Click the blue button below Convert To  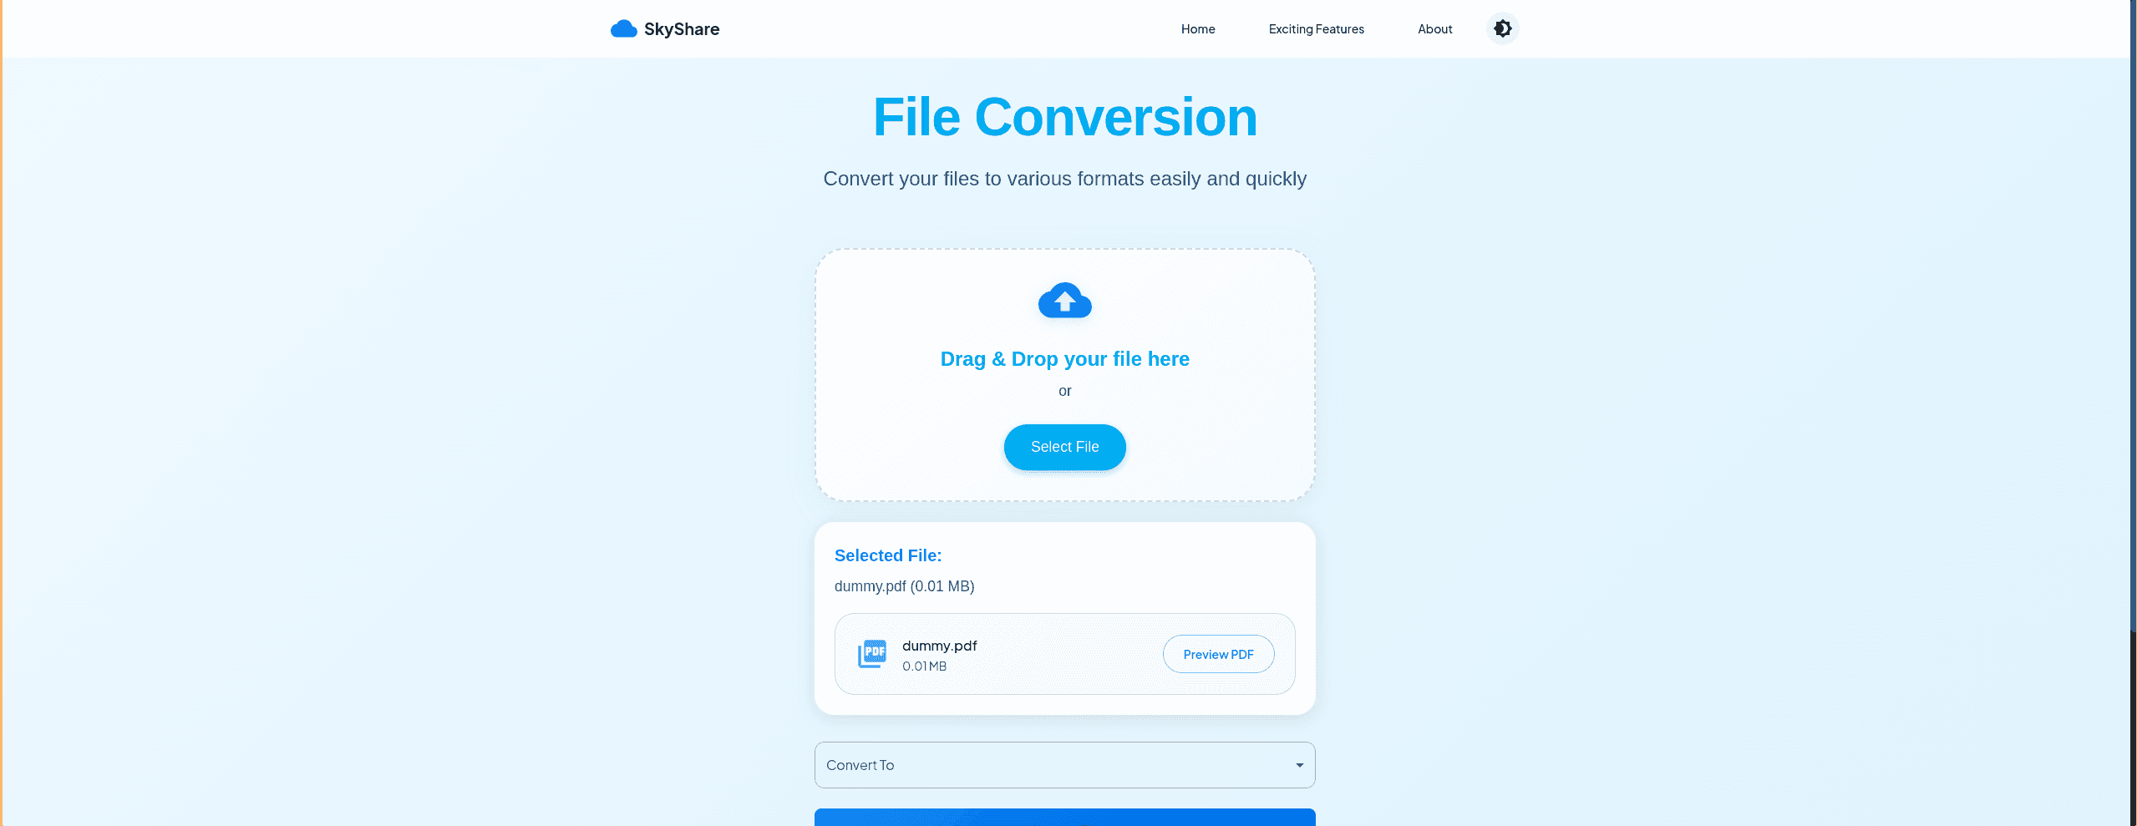pos(1064,817)
